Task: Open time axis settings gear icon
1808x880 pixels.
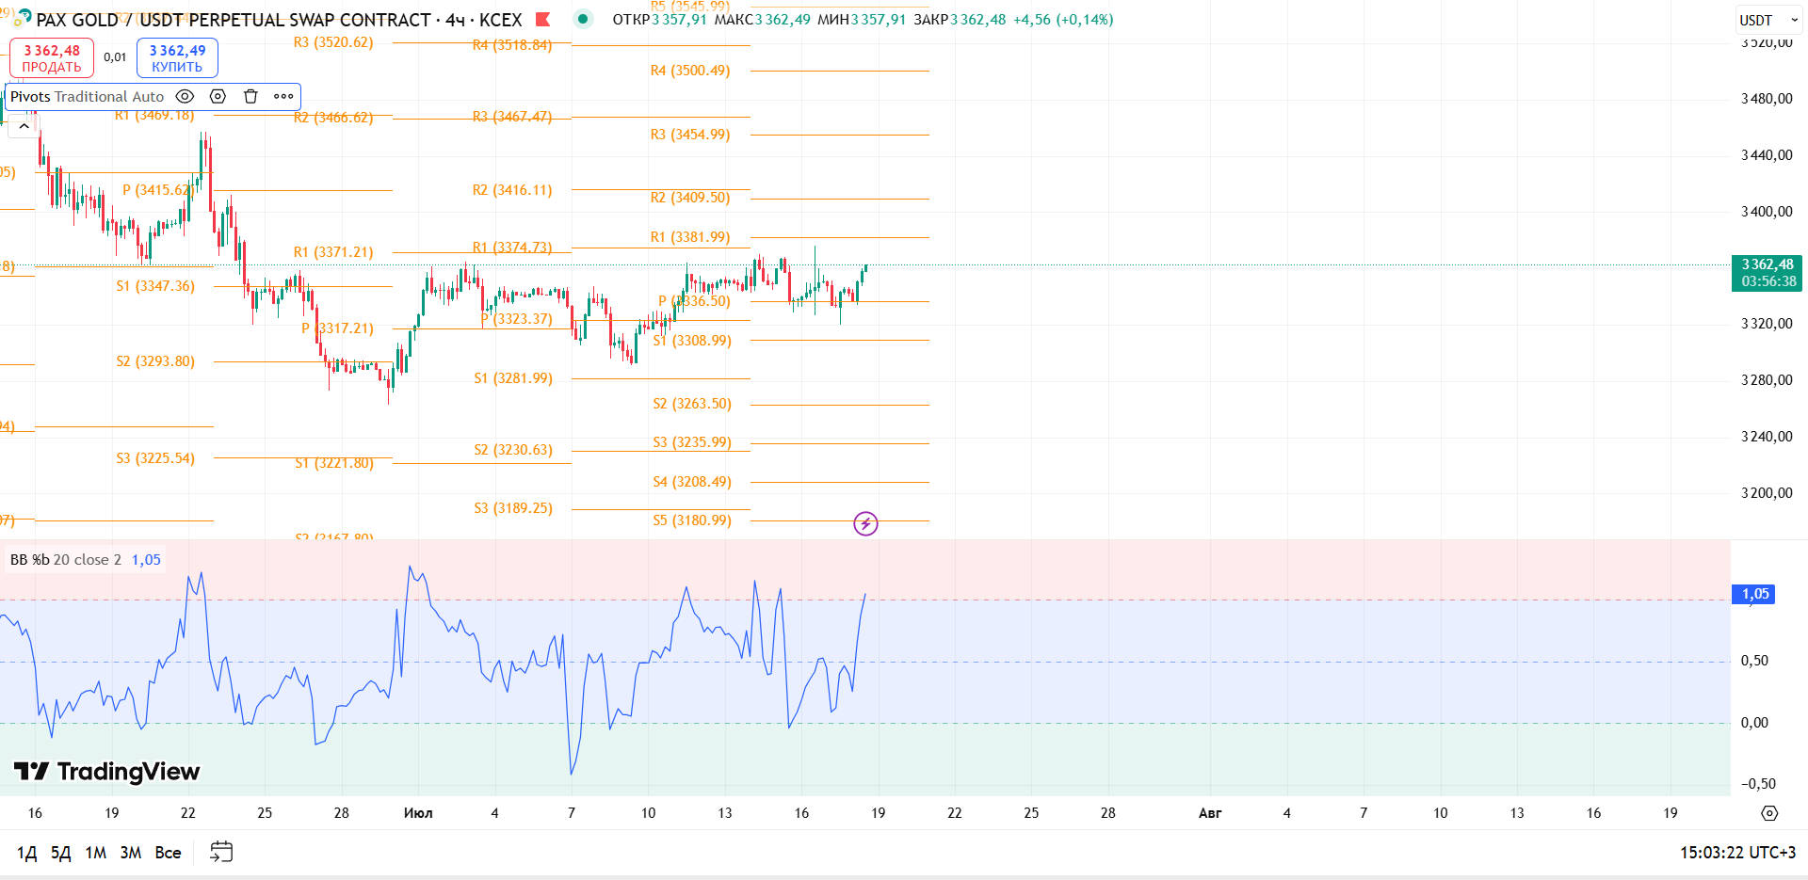Action: (1769, 813)
